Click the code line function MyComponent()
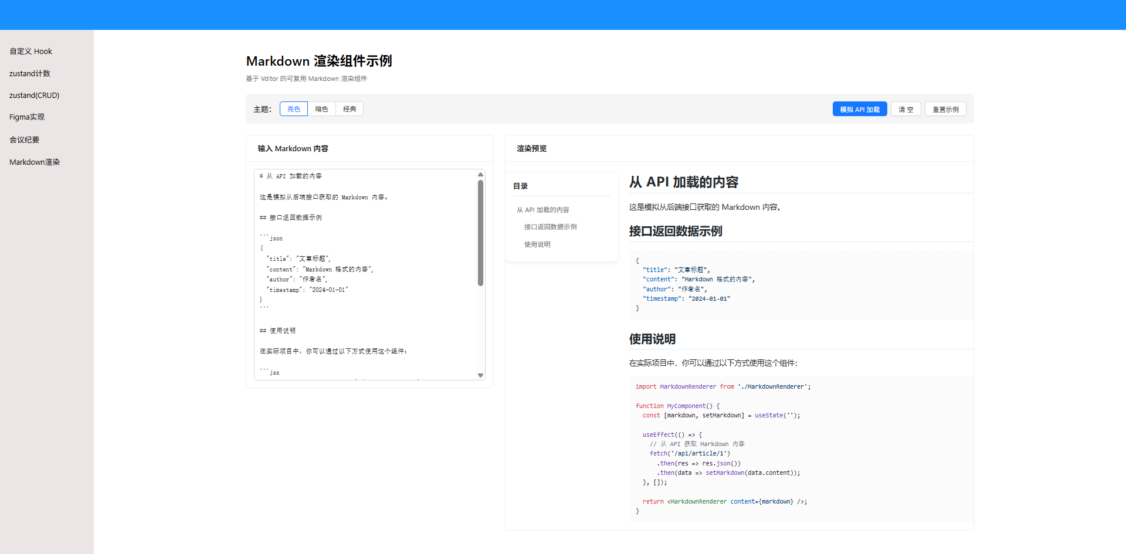 [x=677, y=406]
